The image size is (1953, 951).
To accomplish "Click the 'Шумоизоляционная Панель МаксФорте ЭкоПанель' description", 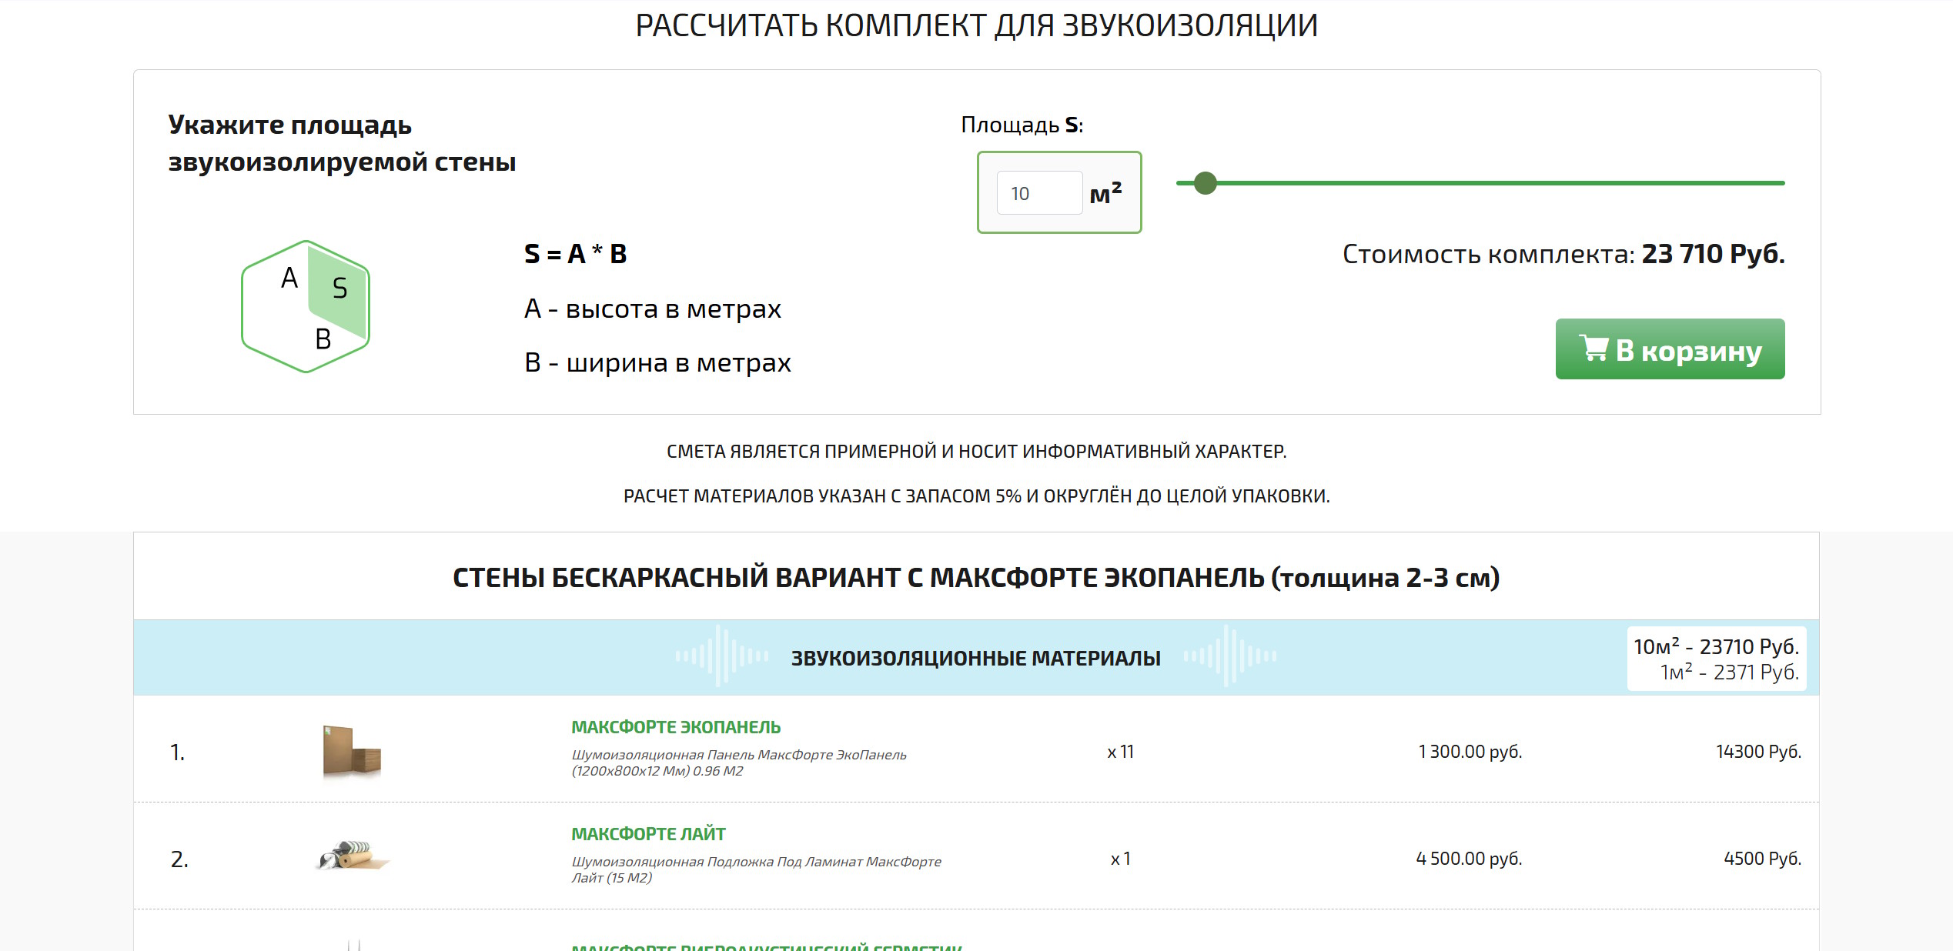I will pos(739,762).
